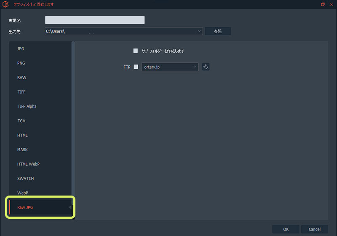The image size is (337, 236).
Task: Pick the MASK format entry
Action: click(22, 150)
